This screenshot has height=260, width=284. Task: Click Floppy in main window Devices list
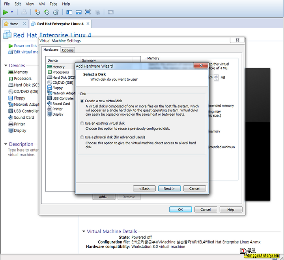click(17, 98)
